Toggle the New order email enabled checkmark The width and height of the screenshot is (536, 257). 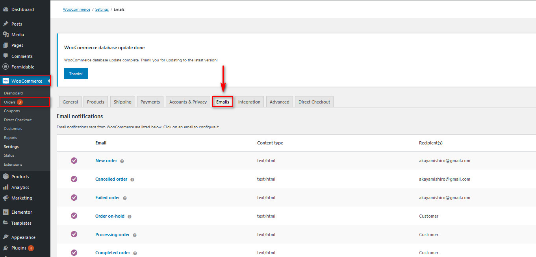pos(74,161)
